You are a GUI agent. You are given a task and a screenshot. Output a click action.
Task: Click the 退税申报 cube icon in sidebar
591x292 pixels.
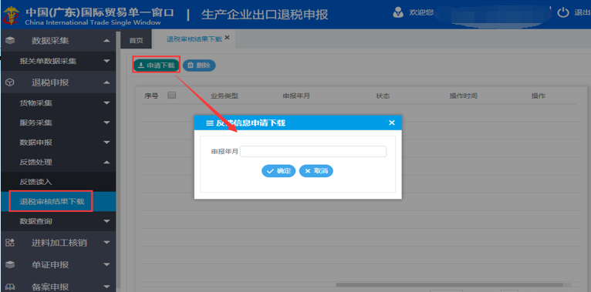(x=10, y=82)
